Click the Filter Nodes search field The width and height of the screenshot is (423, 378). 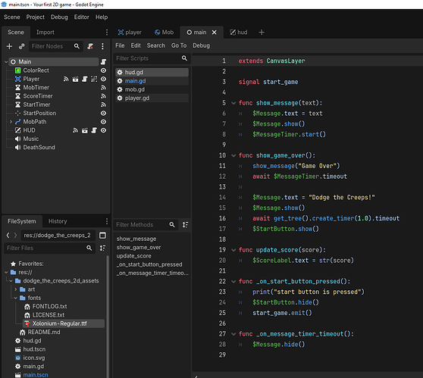[x=52, y=46]
